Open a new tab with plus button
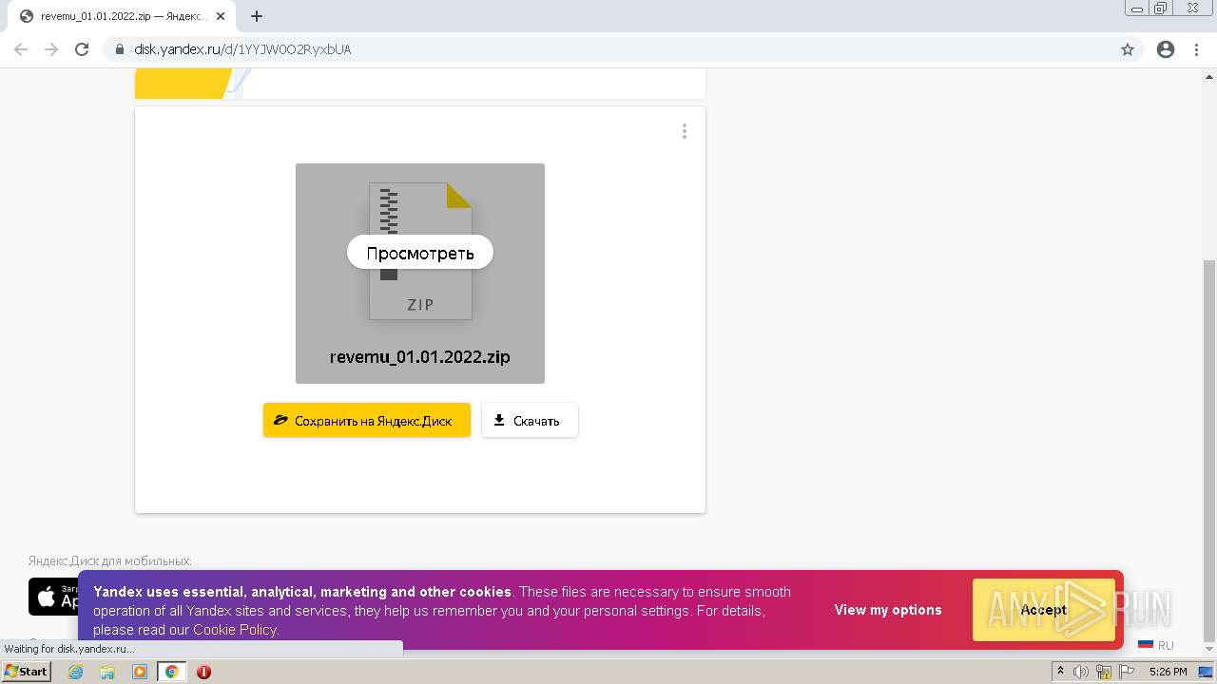The height and width of the screenshot is (684, 1217). (257, 16)
